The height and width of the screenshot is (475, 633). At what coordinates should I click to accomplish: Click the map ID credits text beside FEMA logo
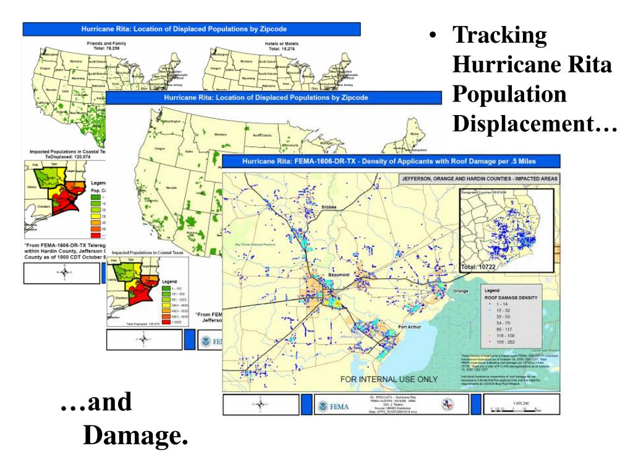393,404
